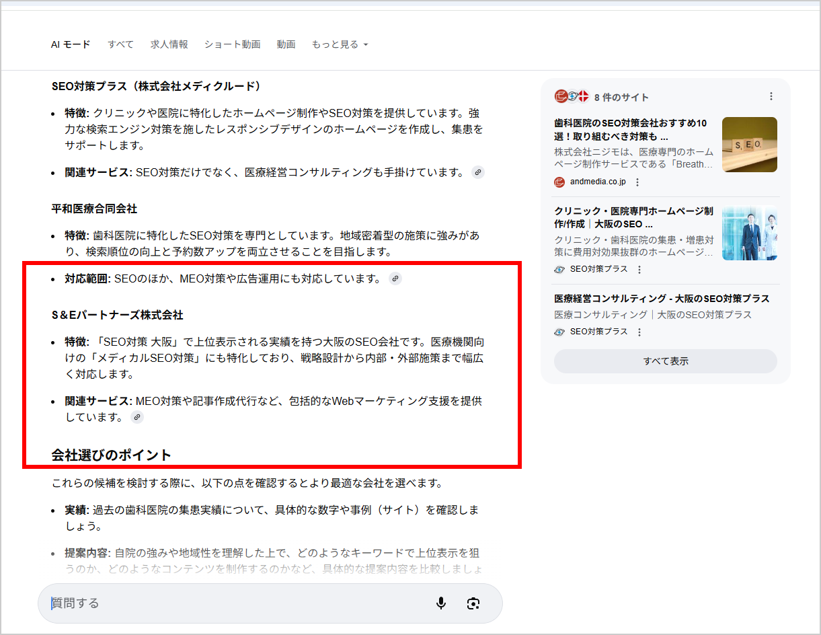Click link icon after MEO対策や広告運用 sentence
821x635 pixels.
click(x=395, y=278)
